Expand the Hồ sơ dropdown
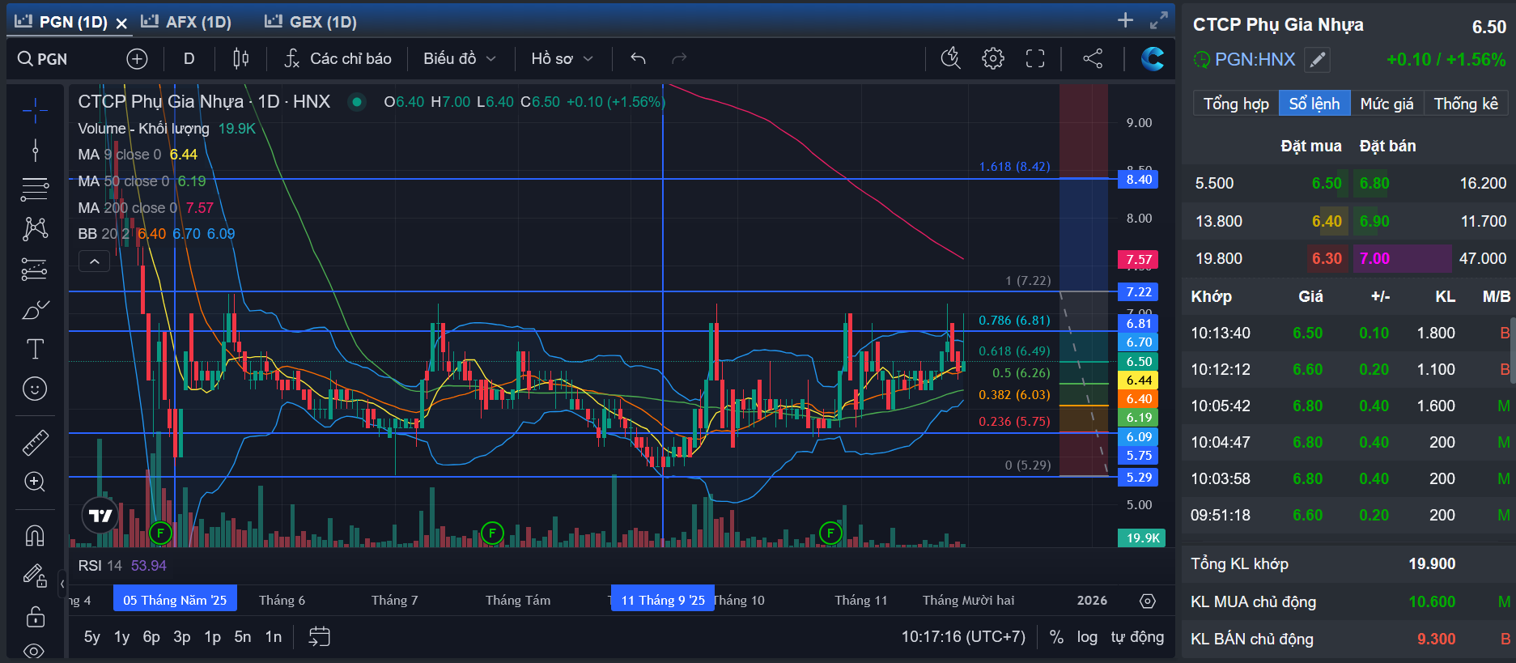The width and height of the screenshot is (1516, 663). tap(562, 59)
